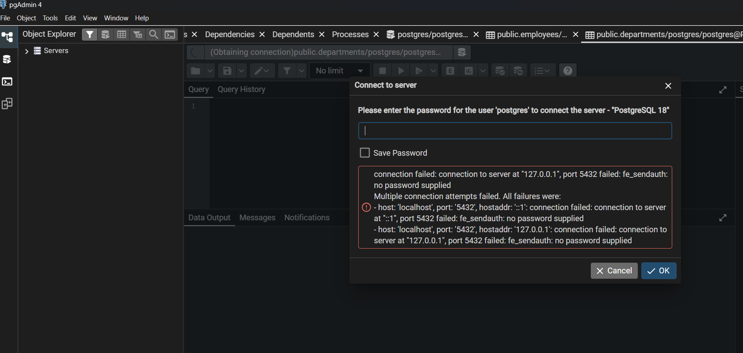
Task: Open execute options dropdown arrow
Action: 433,71
